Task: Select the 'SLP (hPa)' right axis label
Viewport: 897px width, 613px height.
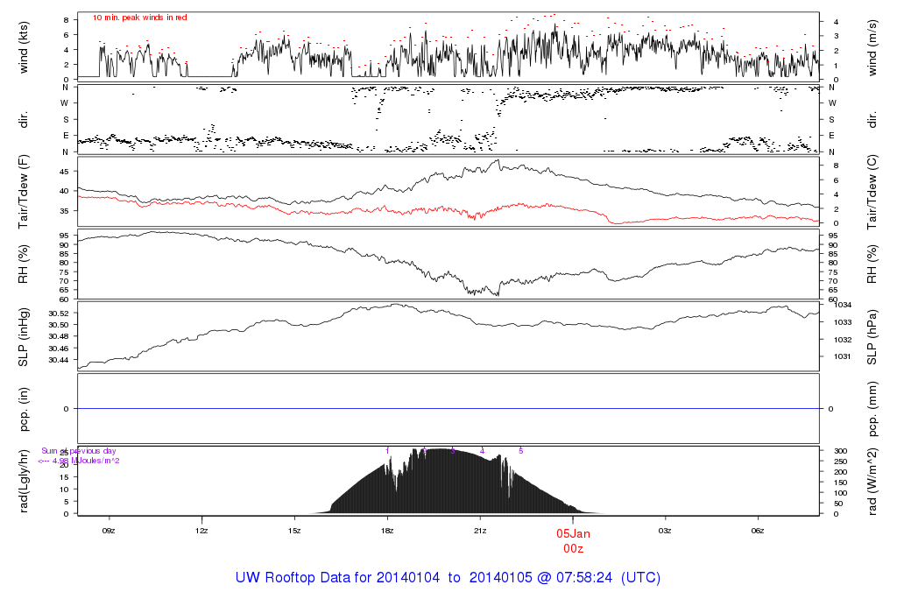Action: 872,336
